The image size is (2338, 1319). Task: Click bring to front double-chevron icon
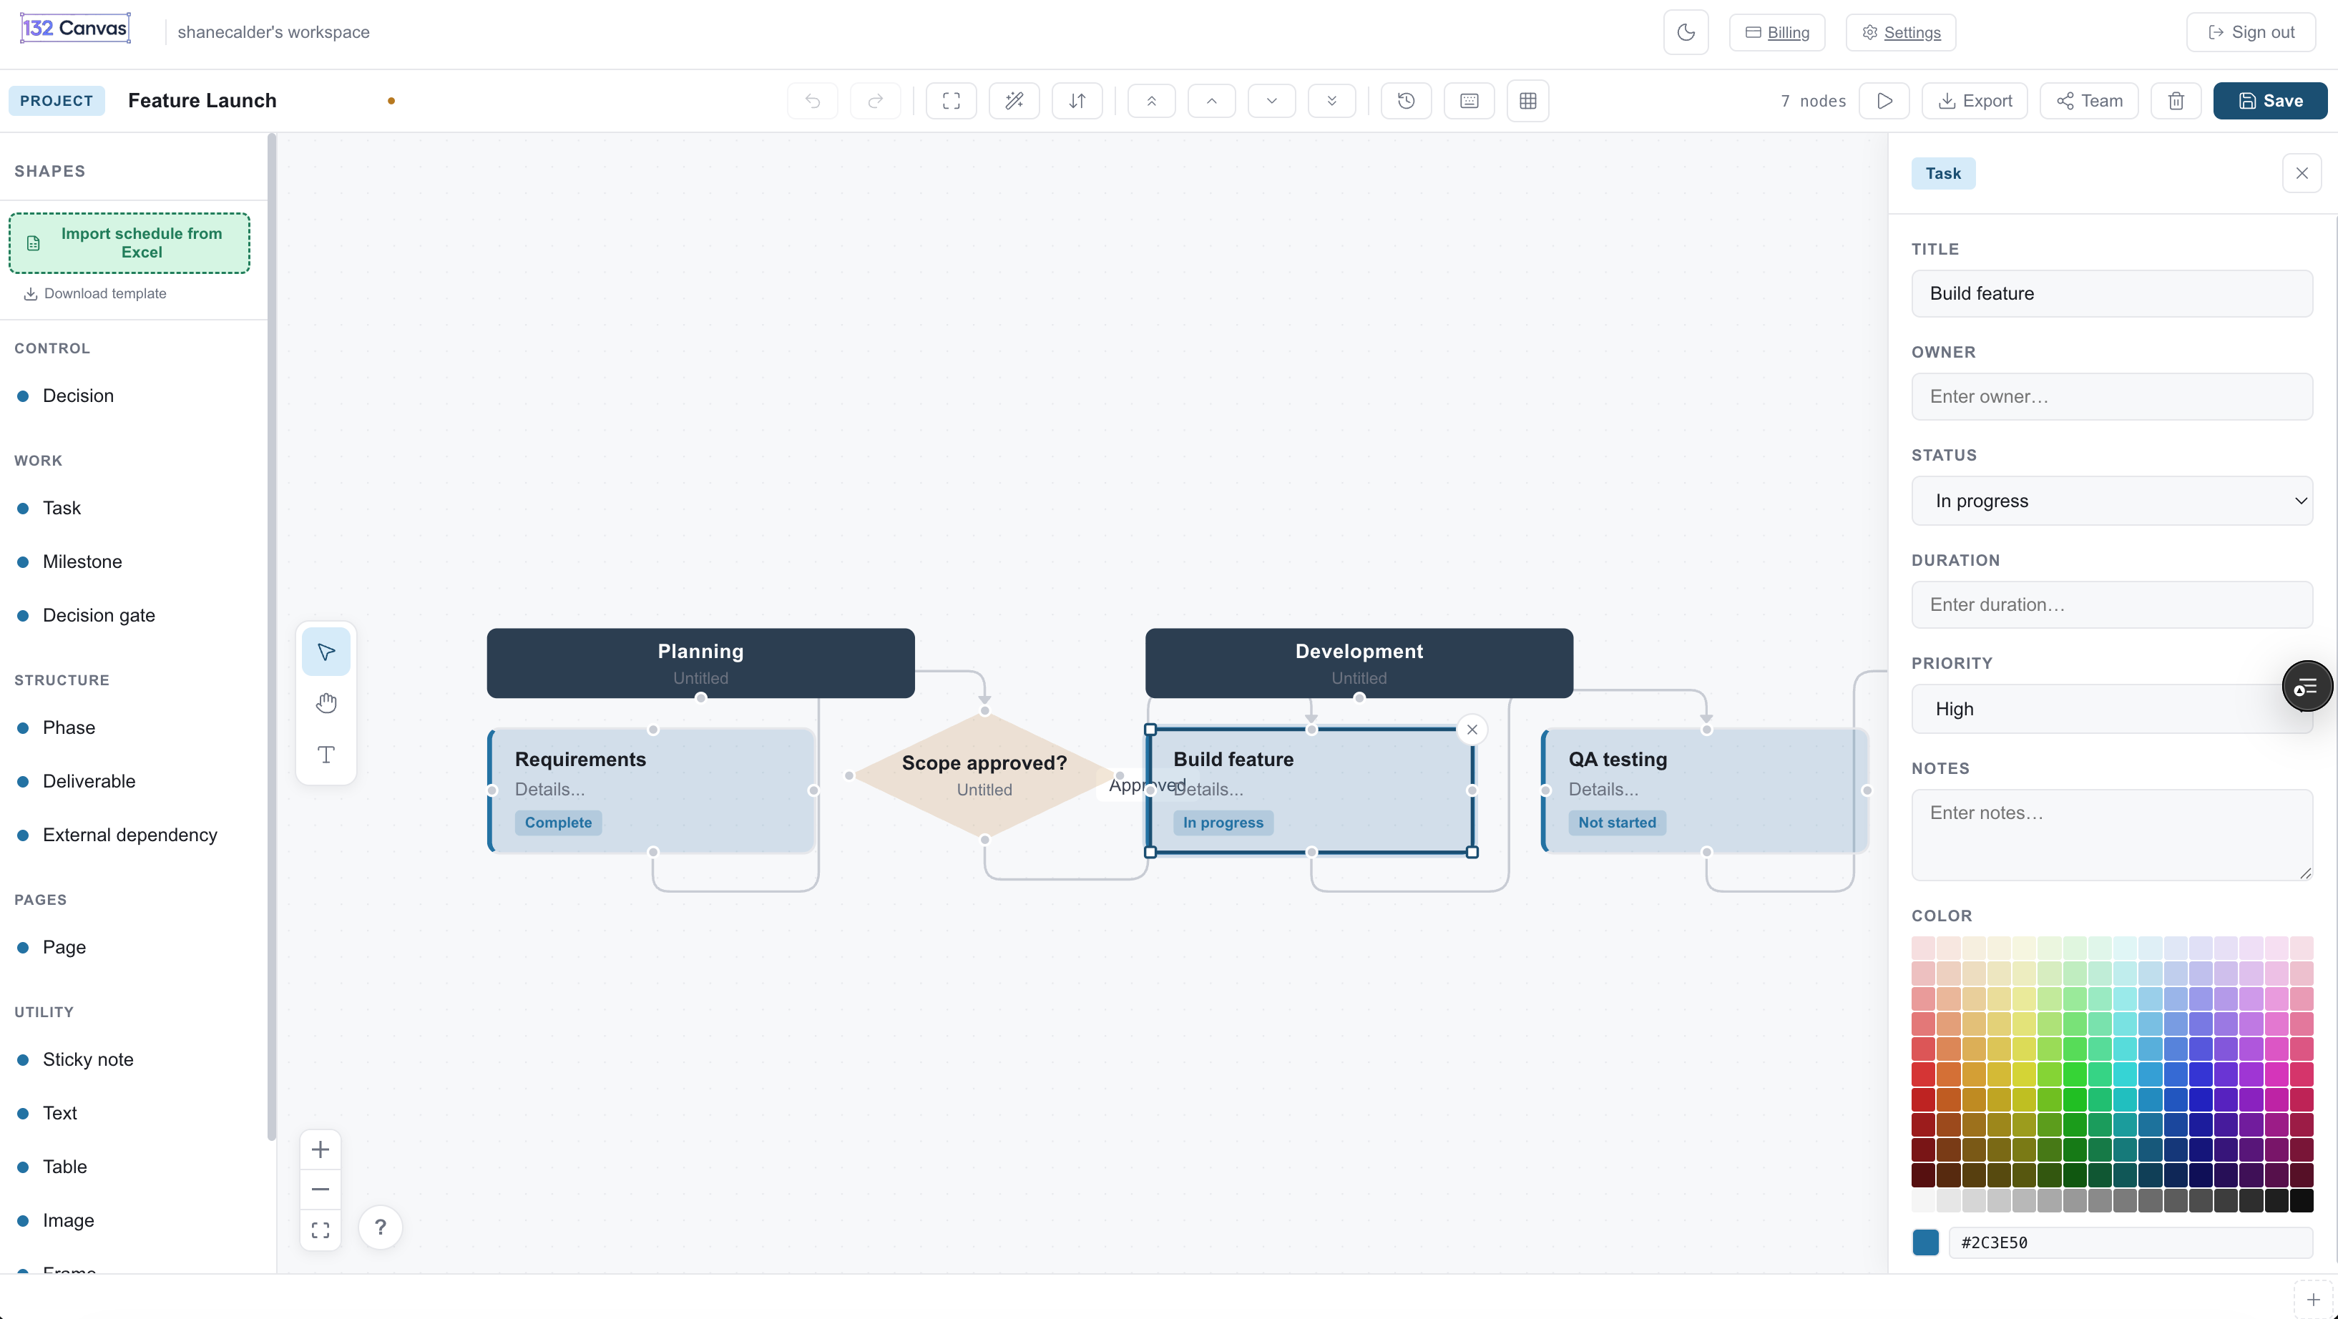[1151, 101]
